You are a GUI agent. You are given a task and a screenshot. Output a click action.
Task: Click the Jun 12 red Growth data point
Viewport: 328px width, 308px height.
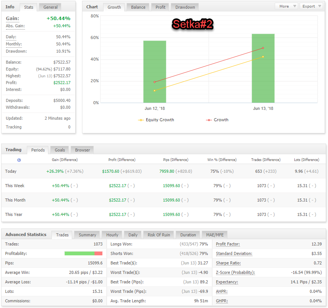pos(155,82)
